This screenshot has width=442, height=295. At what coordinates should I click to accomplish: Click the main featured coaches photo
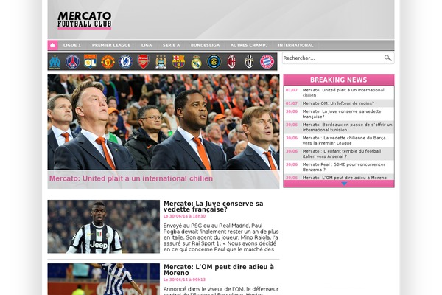(164, 122)
